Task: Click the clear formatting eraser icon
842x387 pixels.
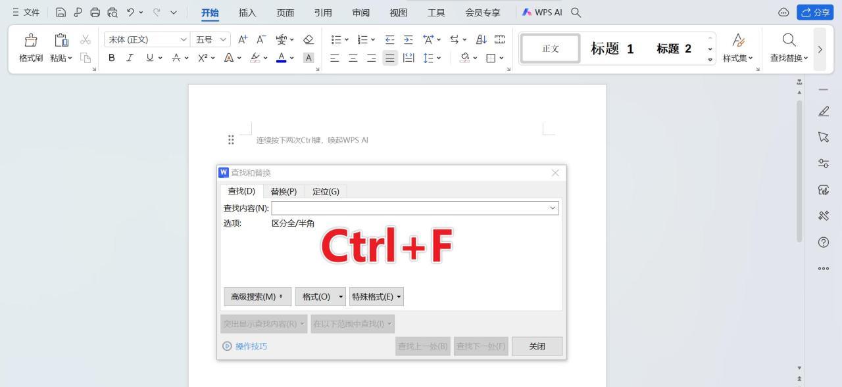Action: coord(308,39)
